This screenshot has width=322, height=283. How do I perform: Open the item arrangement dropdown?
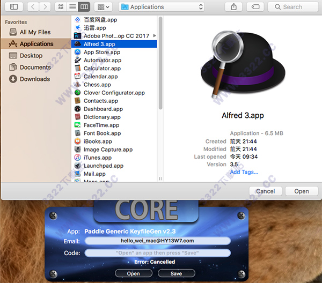103,7
